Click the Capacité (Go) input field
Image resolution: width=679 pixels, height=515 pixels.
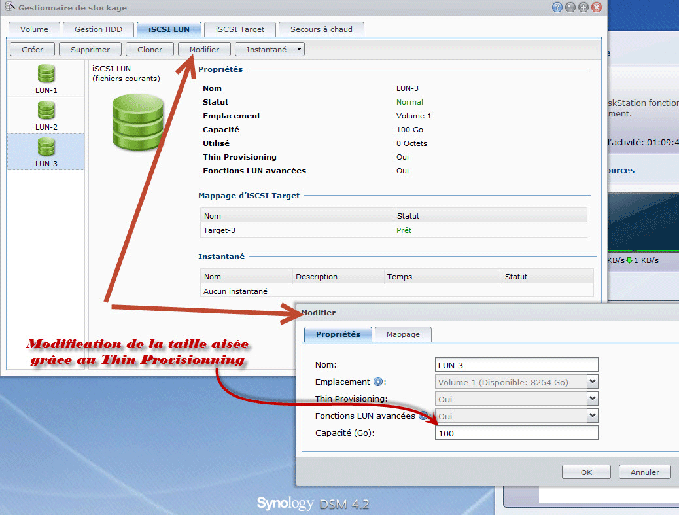(x=516, y=433)
